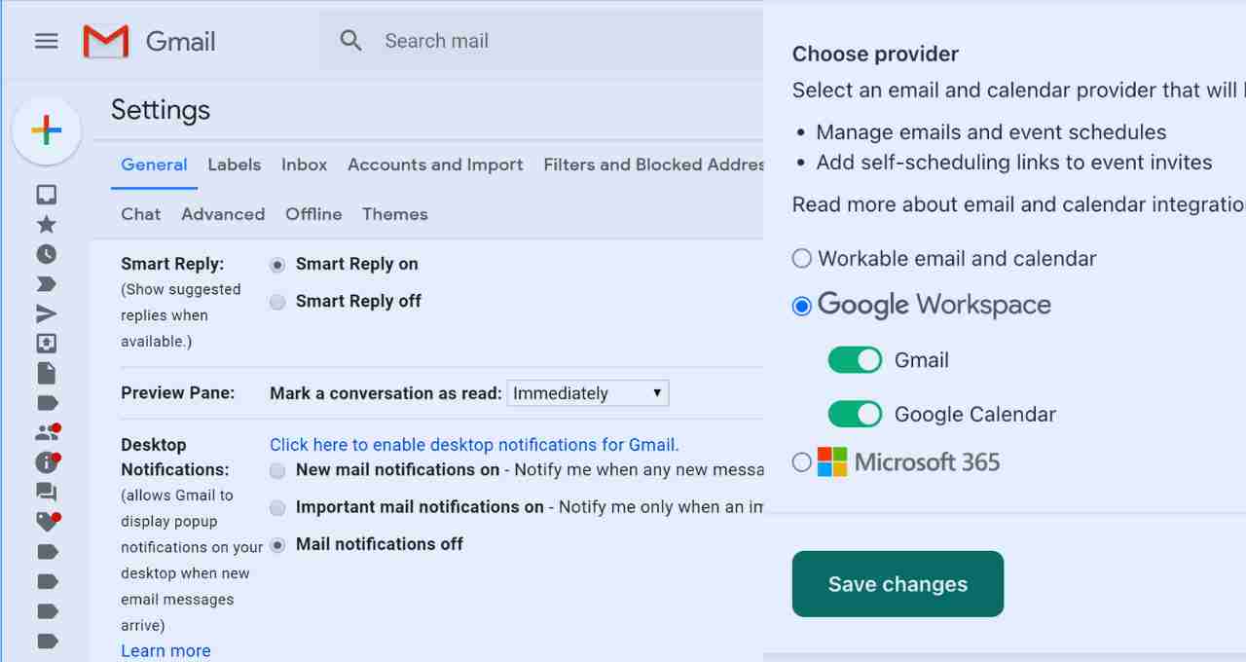
Task: Open the Inbox icon in sidebar
Action: (x=46, y=195)
